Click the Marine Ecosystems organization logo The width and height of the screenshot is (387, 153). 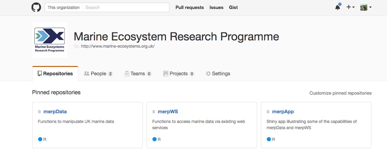pyautogui.click(x=49, y=40)
